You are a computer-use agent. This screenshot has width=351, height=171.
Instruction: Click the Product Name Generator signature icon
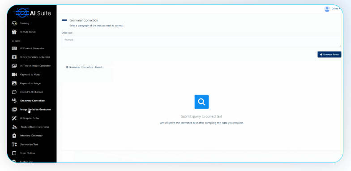(x=14, y=127)
